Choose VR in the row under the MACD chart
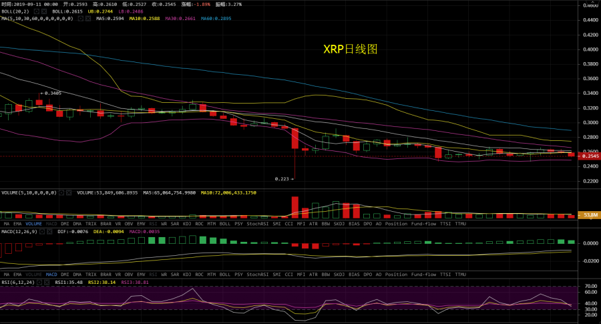Screen dimensions: 601x324 click(118, 275)
